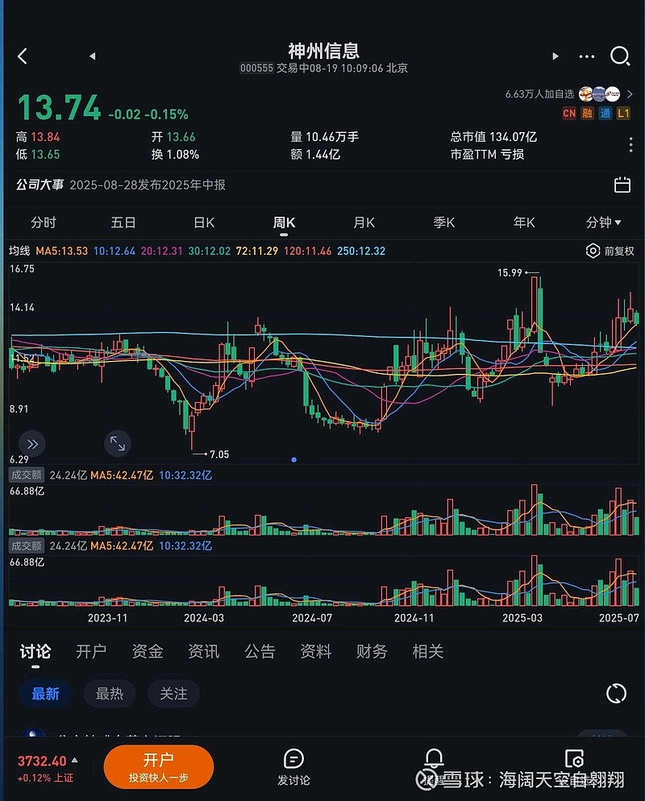This screenshot has height=801, width=645.
Task: Toggle the 前复权 adjustment option
Action: [x=619, y=251]
